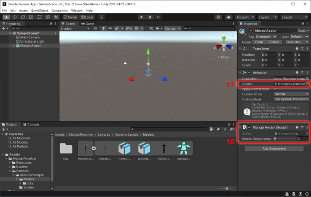Image resolution: width=311 pixels, height=197 pixels.
Task: Click the Pause button
Action: pos(150,17)
